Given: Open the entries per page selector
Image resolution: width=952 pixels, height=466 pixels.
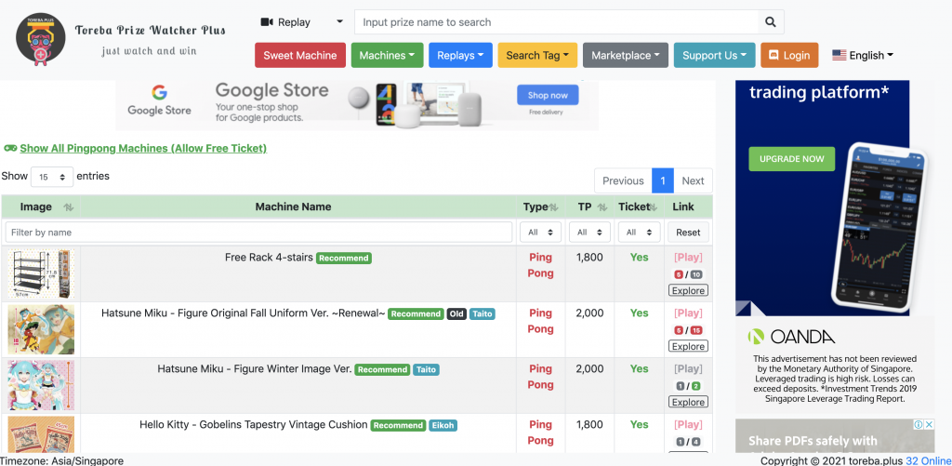Looking at the screenshot, I should tap(52, 177).
